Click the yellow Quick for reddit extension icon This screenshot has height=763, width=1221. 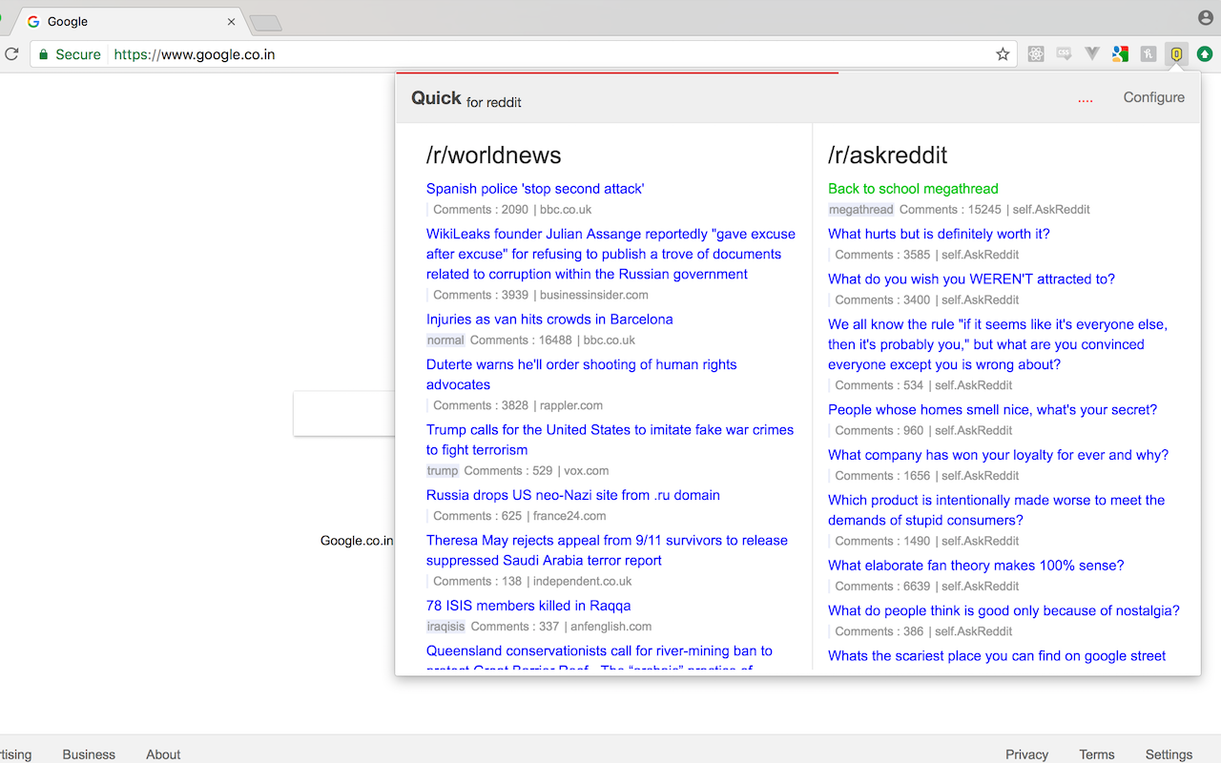(1177, 54)
